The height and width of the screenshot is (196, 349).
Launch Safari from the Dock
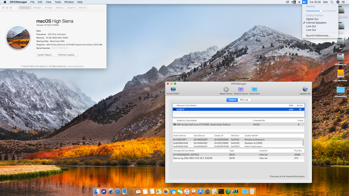point(117,191)
